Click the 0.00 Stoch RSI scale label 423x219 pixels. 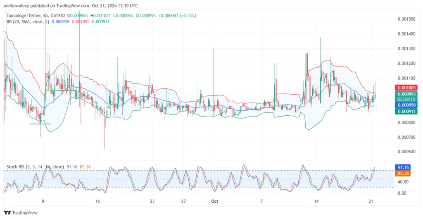[x=402, y=193]
